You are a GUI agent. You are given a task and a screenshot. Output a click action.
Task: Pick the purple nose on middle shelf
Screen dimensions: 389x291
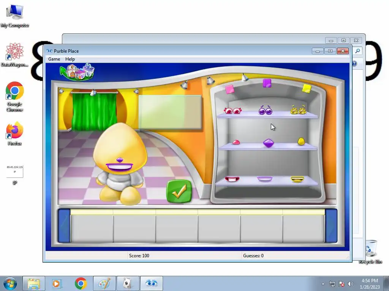pos(268,143)
